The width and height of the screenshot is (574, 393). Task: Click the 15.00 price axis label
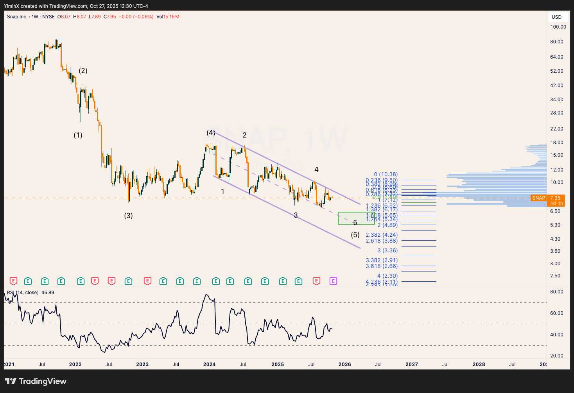pos(557,155)
